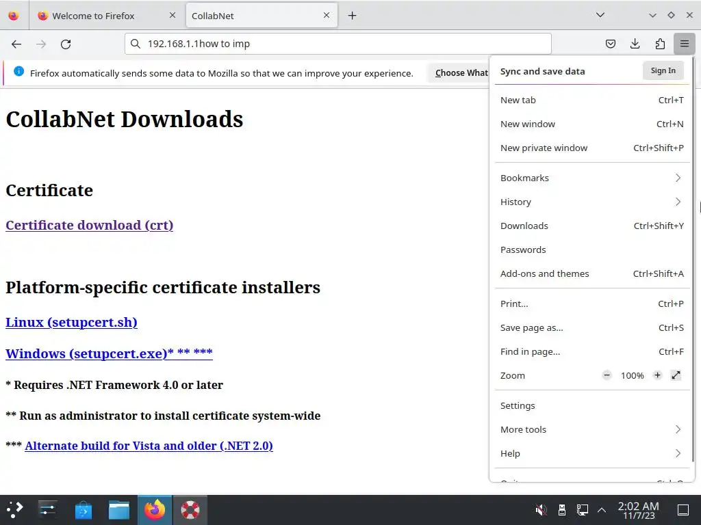Close the Welcome to Firefox tab
This screenshot has height=525, width=701.
coord(172,15)
